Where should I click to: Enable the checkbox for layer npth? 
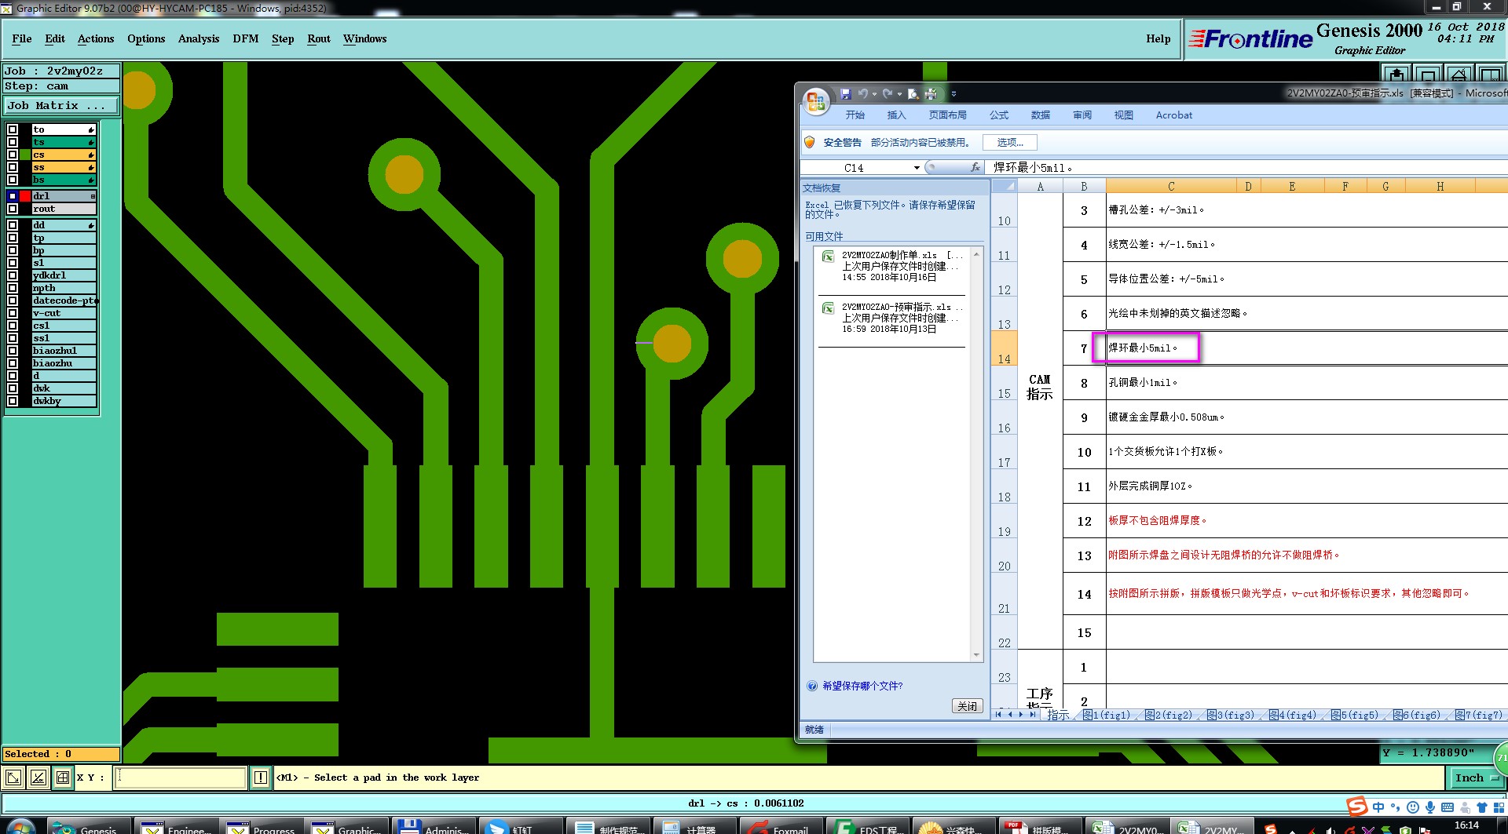click(x=13, y=288)
